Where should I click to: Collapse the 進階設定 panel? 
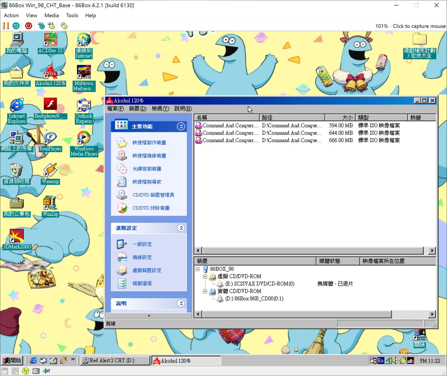[x=181, y=228]
